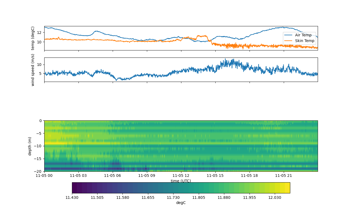Click the blue line sample in the legend
This screenshot has height=217, width=353.
288,35
